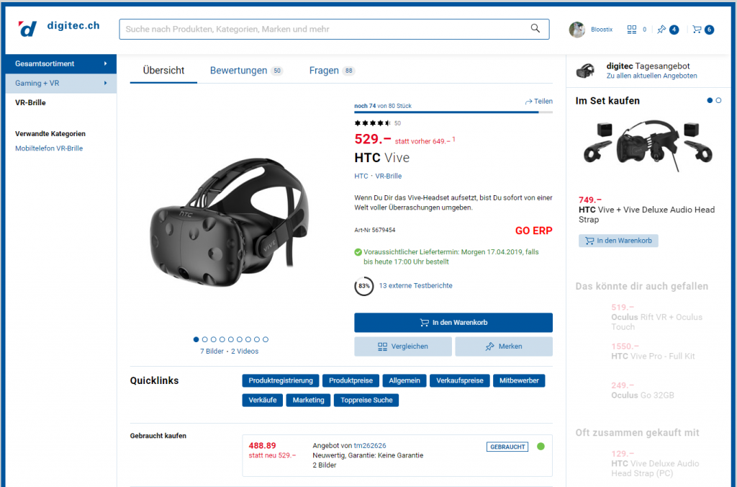Expand the Gesamtsortiment menu
The width and height of the screenshot is (737, 487).
(x=60, y=63)
